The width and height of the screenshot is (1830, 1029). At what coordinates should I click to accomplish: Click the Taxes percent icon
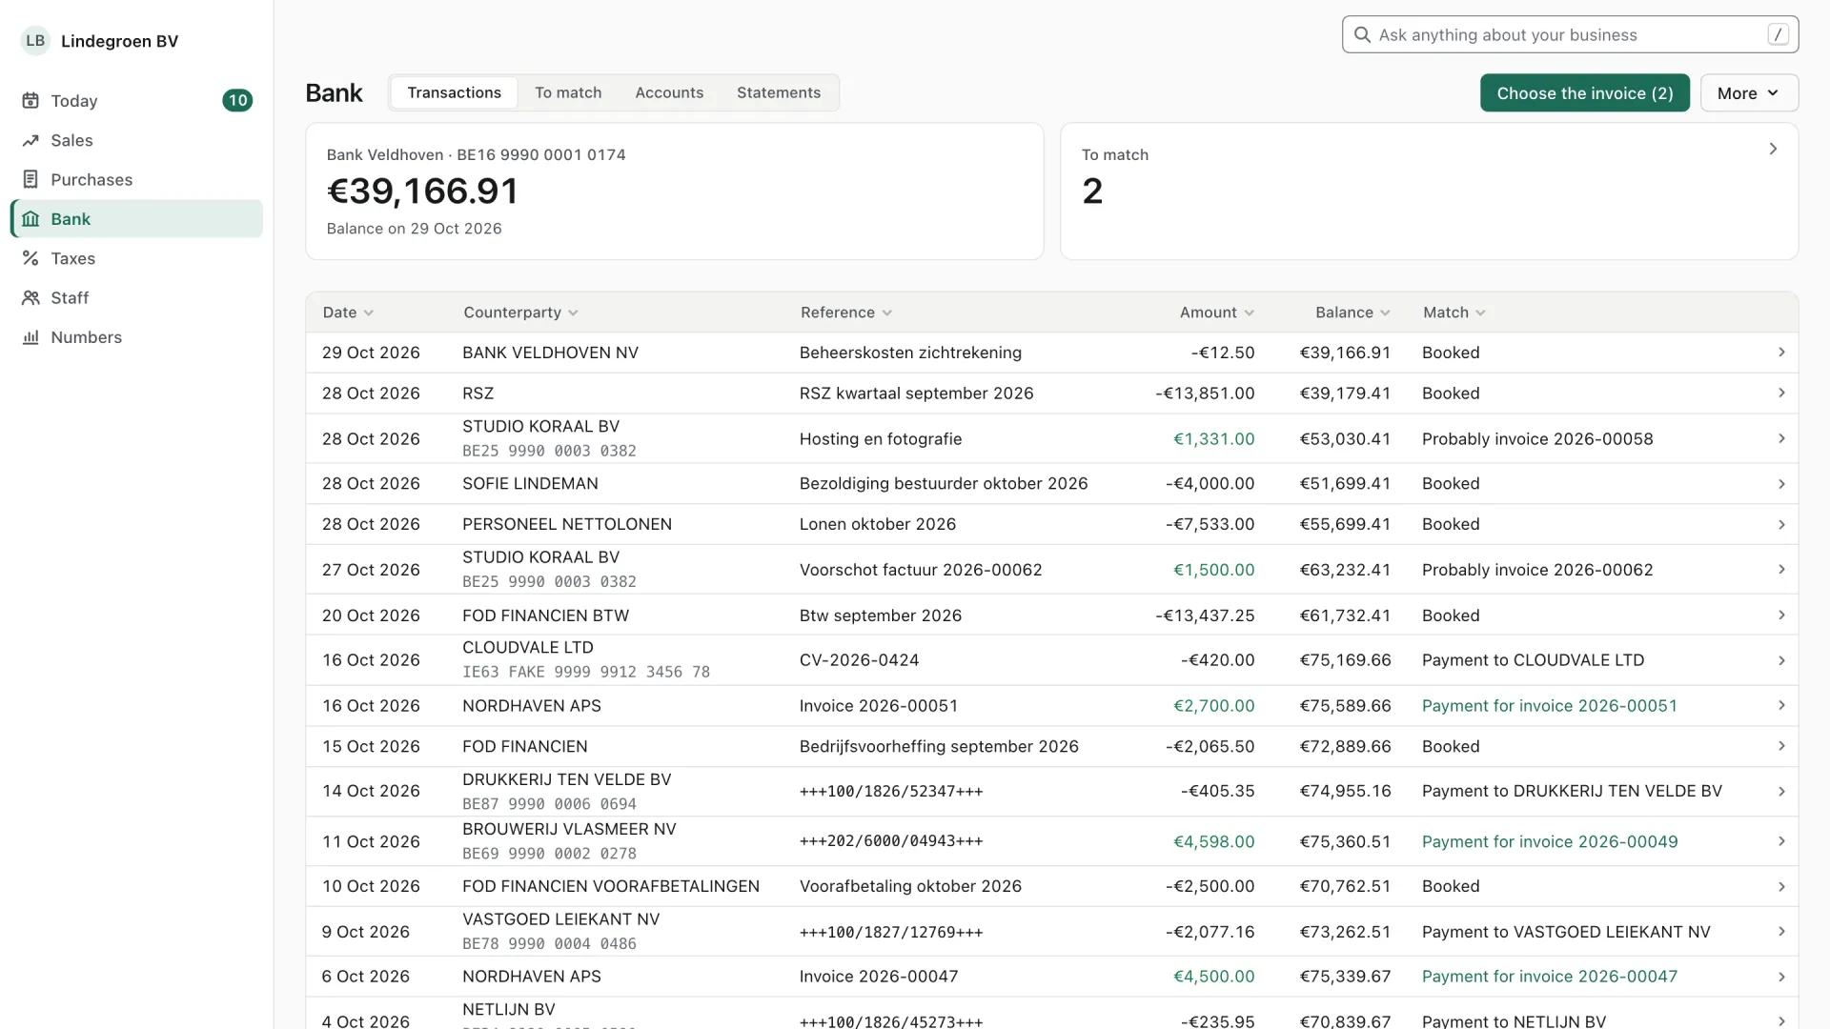[x=30, y=258]
